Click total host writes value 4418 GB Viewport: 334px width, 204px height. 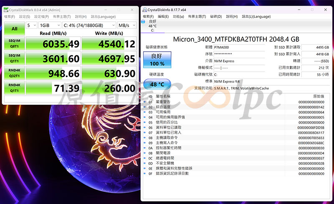(316, 54)
